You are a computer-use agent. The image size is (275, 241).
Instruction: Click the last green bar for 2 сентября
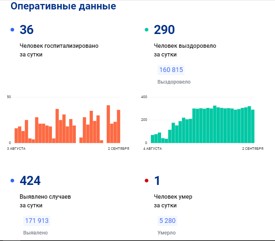point(253,126)
